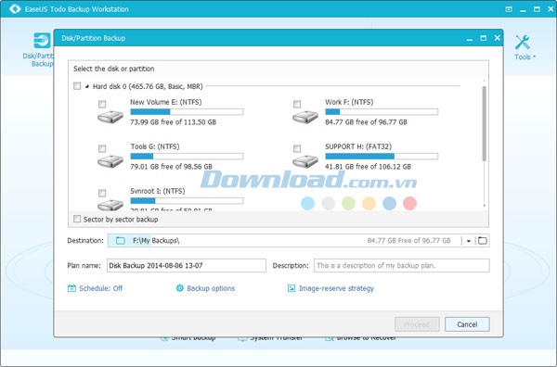Click '73.99 GB free of 113.50 GB' text
The image size is (557, 367).
coord(173,122)
